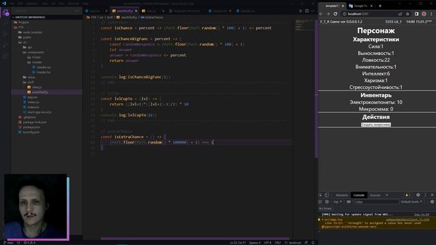436x245 pixels.
Task: Open the webpackHotDevClient source link
Action: (407, 220)
